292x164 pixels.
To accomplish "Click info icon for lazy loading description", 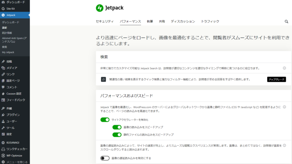I will 284,145.
